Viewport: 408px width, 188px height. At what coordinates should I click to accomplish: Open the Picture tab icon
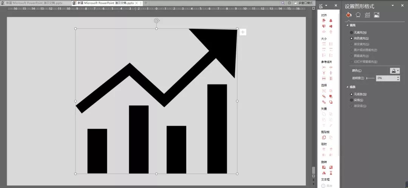[x=377, y=15]
